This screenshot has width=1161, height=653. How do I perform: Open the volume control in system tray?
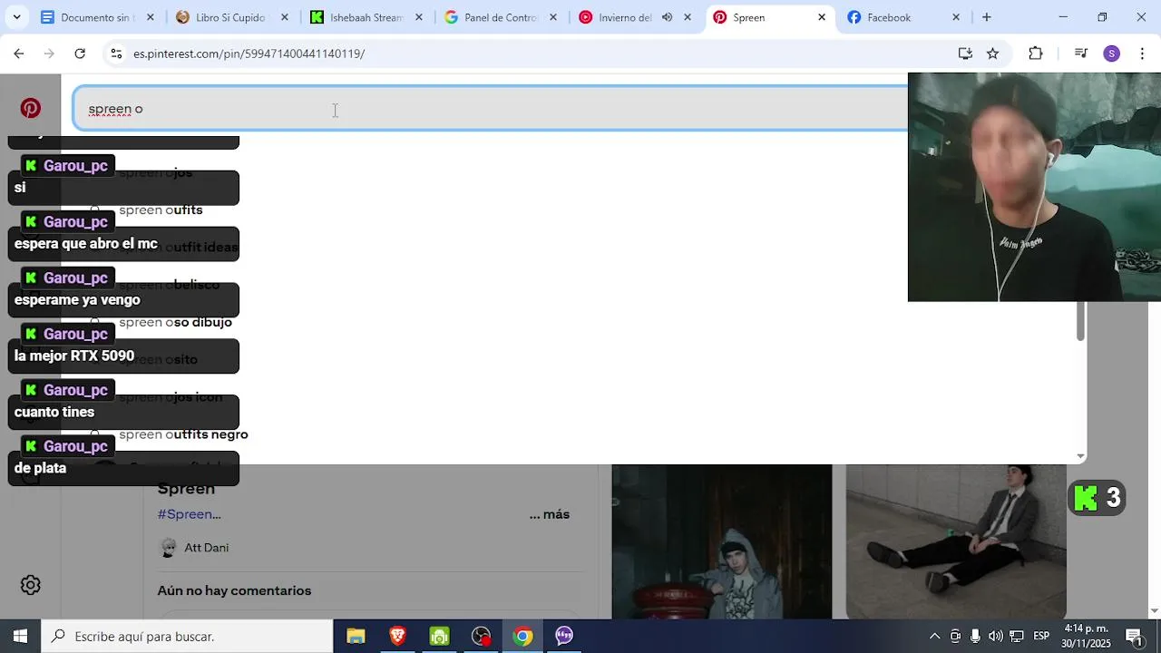pos(996,636)
